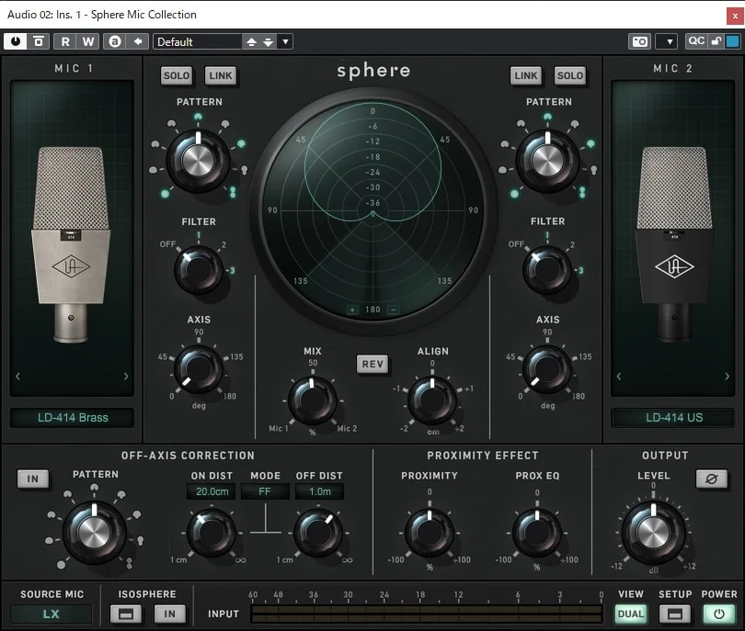Click the MODE field showing FF
Screen dimensions: 745x631
tap(265, 491)
